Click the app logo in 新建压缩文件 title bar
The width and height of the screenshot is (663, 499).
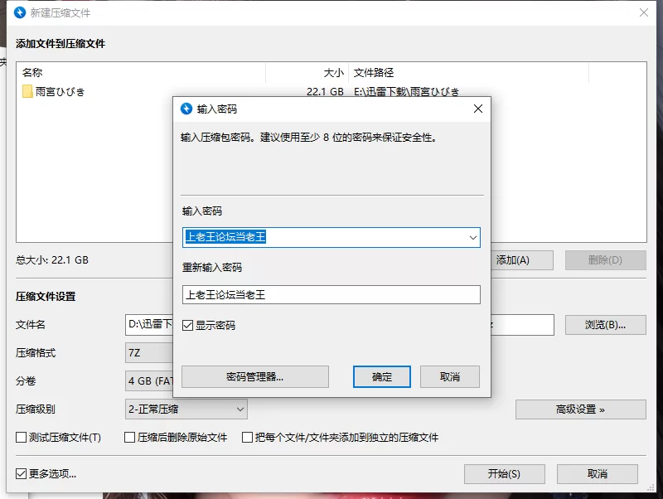pos(20,12)
